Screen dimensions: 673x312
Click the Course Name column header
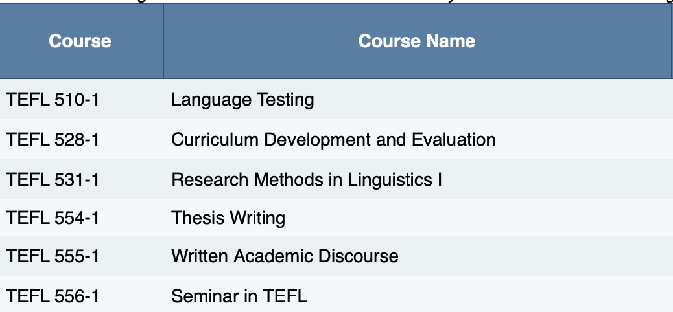coord(416,41)
